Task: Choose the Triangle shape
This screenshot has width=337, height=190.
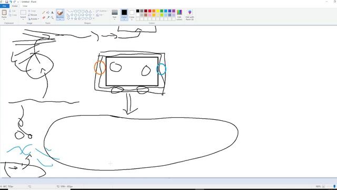Action: click(90, 11)
